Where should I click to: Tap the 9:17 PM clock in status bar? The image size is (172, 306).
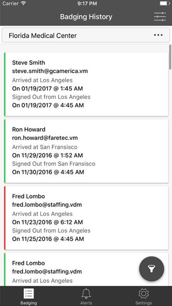87,3
